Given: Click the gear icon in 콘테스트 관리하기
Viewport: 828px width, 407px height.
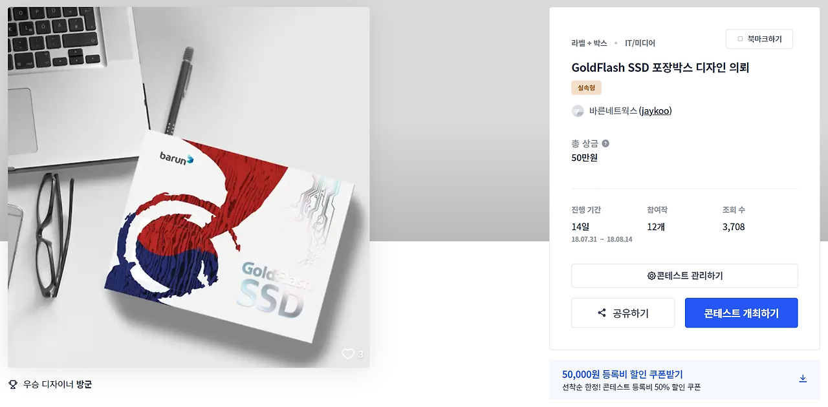Looking at the screenshot, I should coord(651,276).
